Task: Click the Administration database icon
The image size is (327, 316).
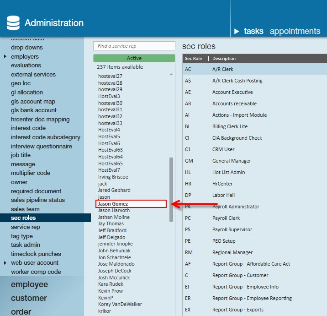Action: point(13,23)
